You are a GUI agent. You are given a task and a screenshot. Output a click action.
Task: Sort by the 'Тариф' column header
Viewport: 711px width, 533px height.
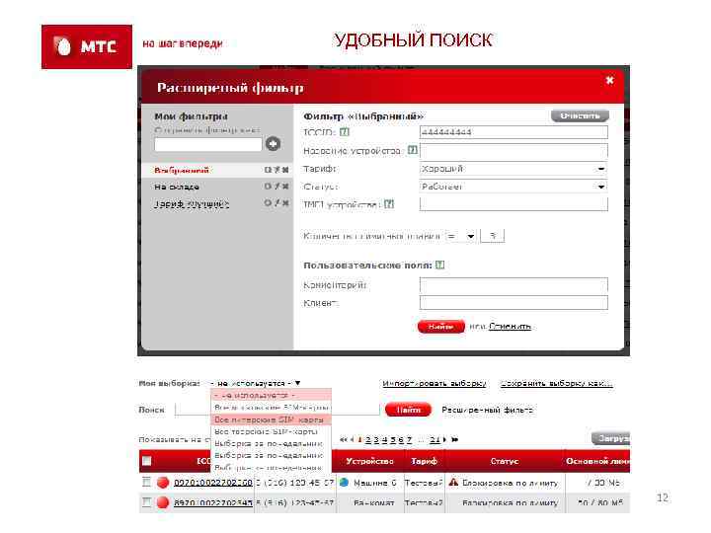tap(424, 461)
